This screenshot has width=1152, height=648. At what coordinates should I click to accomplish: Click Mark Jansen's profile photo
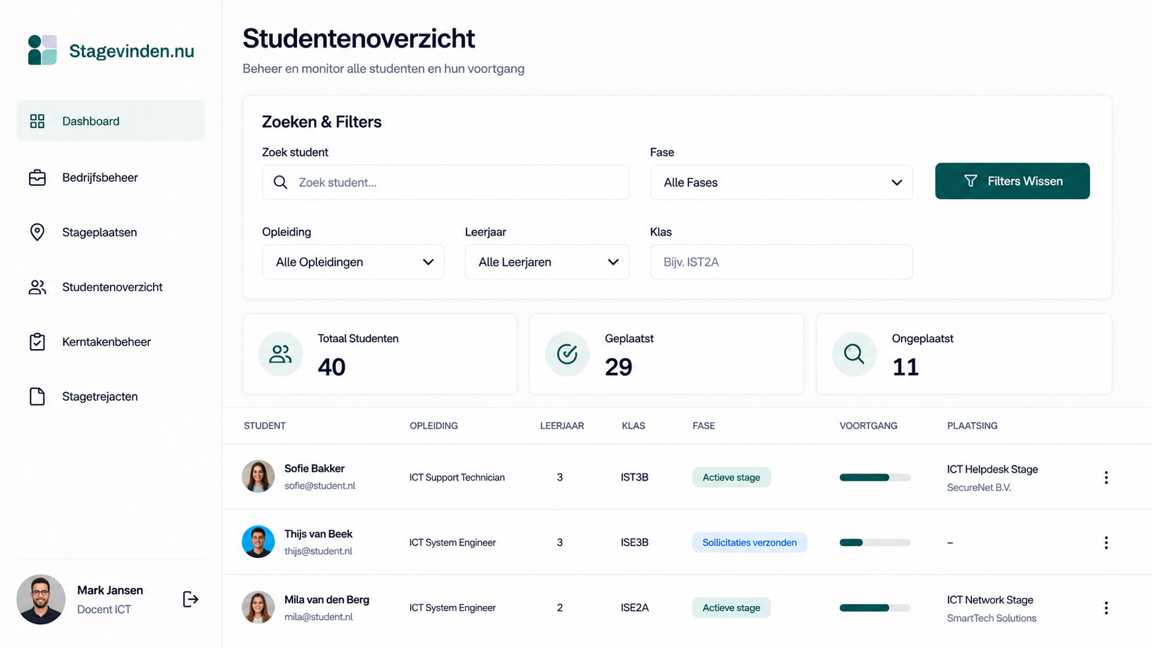point(41,600)
